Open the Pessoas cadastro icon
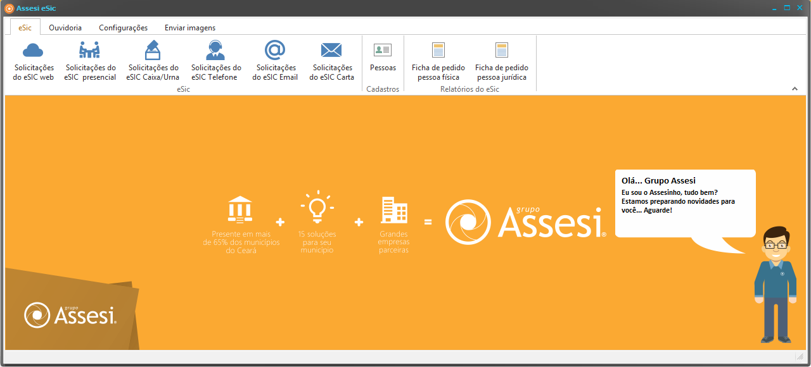The image size is (811, 367). pyautogui.click(x=383, y=50)
